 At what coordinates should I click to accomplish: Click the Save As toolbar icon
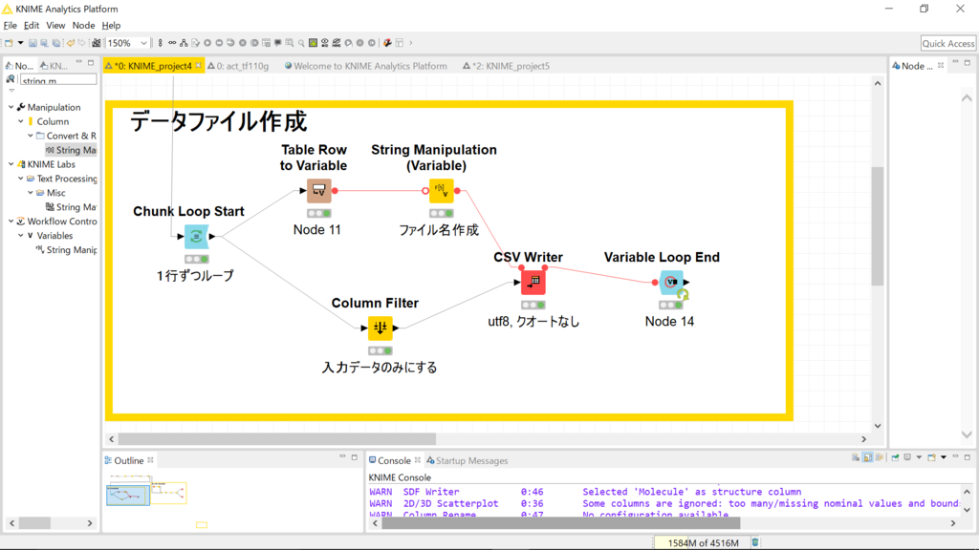point(44,43)
